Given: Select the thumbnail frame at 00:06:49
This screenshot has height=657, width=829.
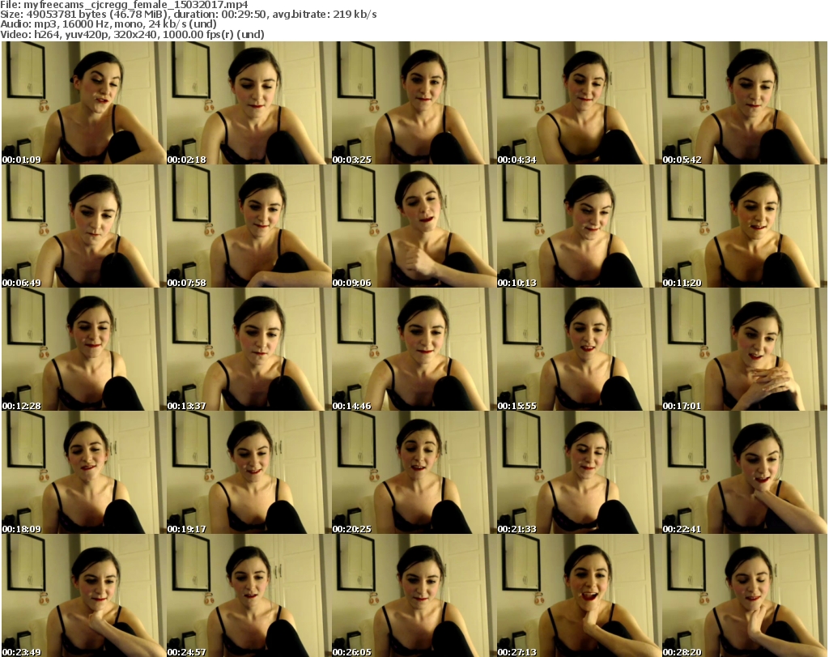Looking at the screenshot, I should tap(83, 226).
